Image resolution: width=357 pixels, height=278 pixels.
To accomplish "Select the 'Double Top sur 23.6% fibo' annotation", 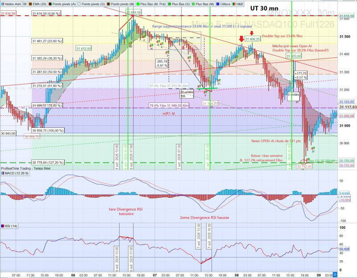I will click(282, 36).
